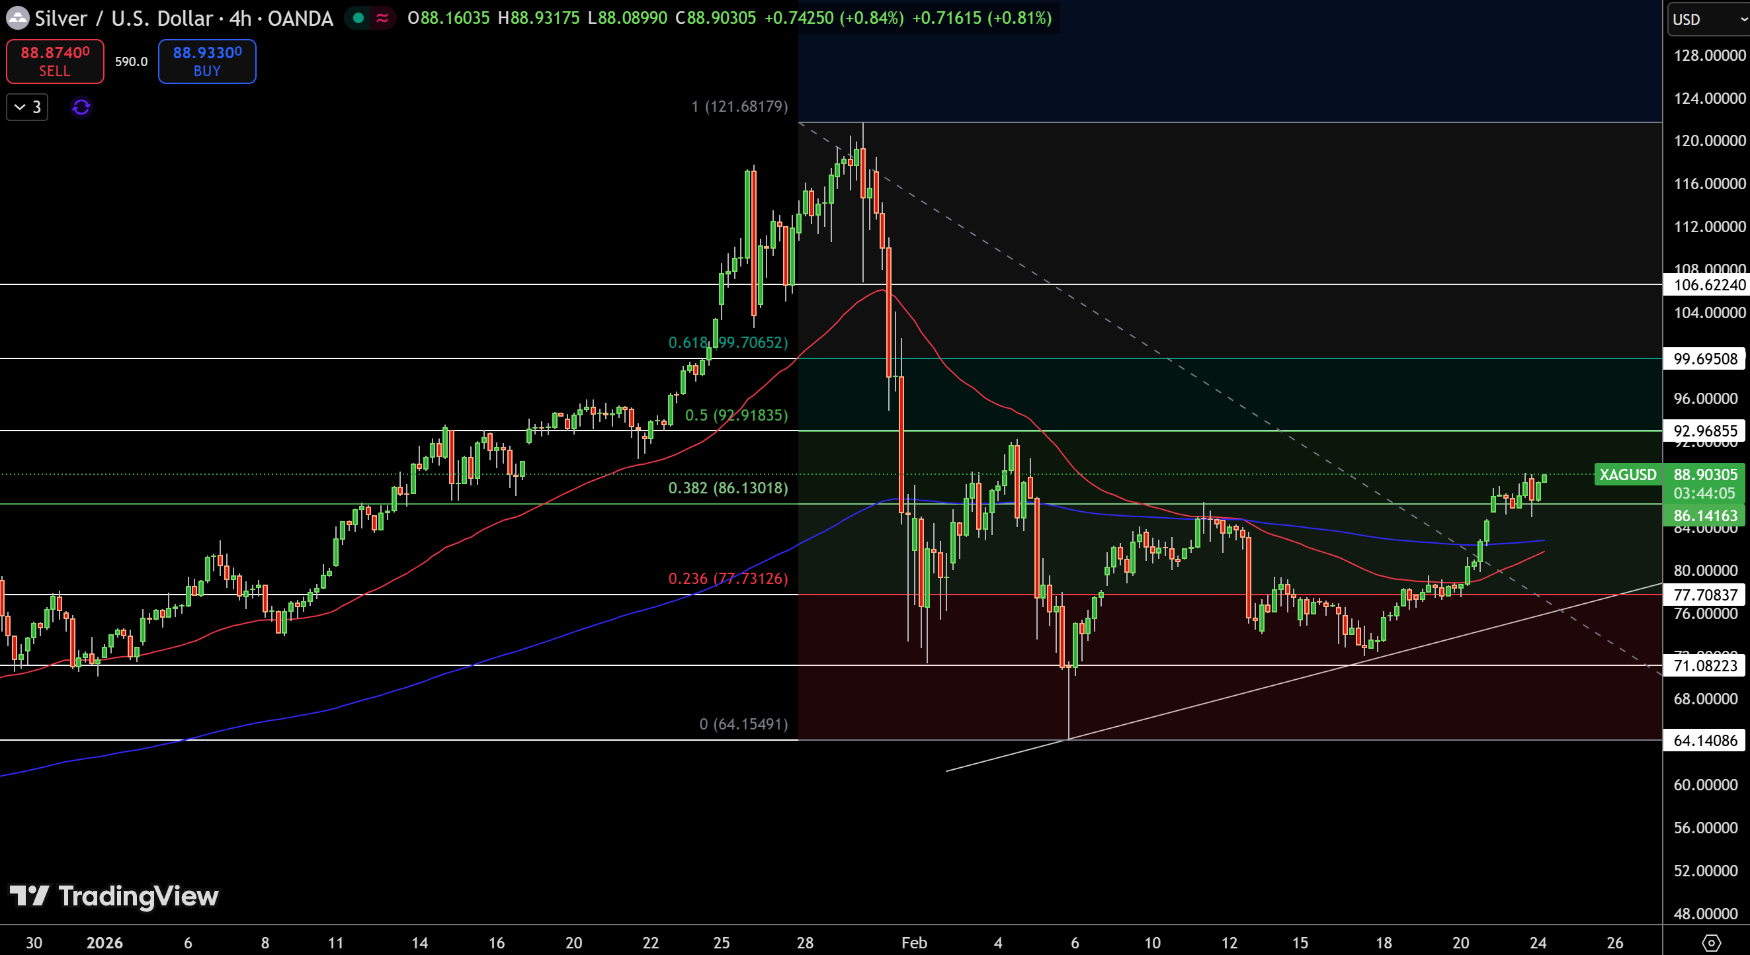Image resolution: width=1750 pixels, height=955 pixels.
Task: Click the 128.00000 price scale label
Action: click(1709, 56)
